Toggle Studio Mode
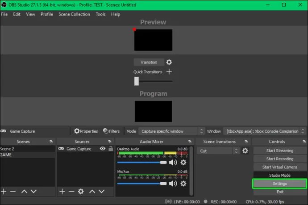Image resolution: width=308 pixels, height=205 pixels. click(280, 175)
